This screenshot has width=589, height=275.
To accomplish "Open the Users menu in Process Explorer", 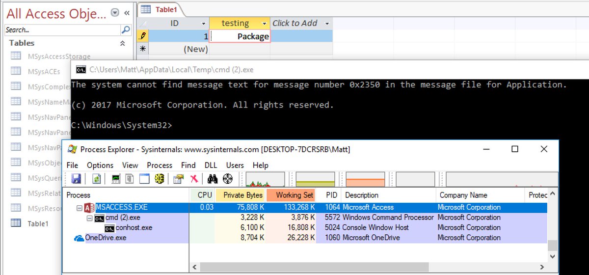I will (x=235, y=165).
